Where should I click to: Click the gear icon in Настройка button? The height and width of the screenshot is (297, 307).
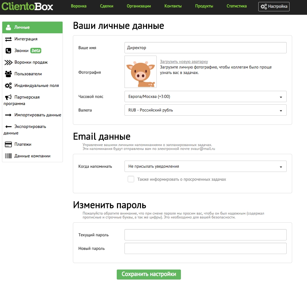point(263,6)
